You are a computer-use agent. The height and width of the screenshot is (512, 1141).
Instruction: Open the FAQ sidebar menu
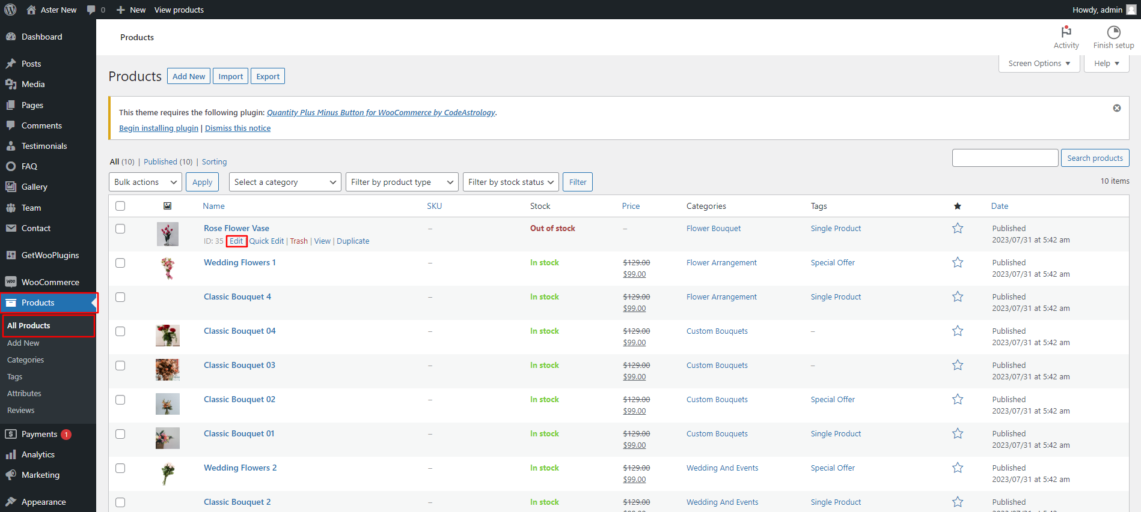[48, 166]
